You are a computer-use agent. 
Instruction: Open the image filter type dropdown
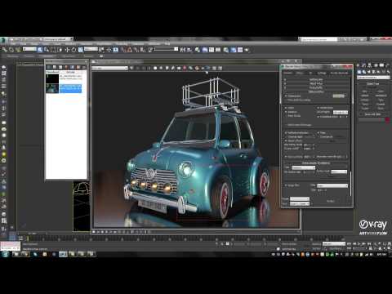332,185
